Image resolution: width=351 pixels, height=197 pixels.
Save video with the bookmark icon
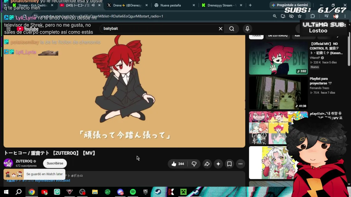click(229, 164)
